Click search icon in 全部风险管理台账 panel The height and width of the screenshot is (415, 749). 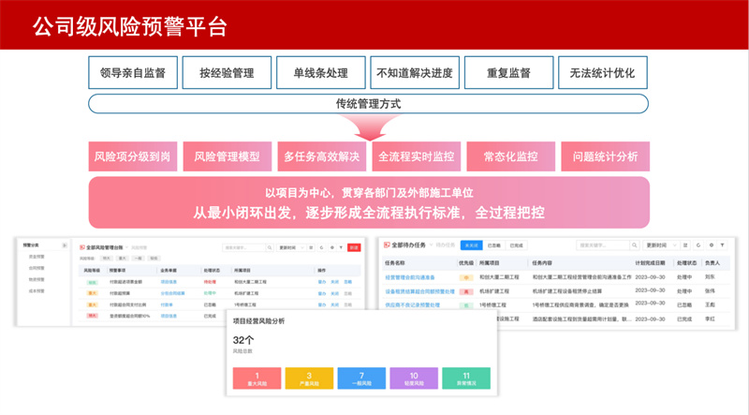270,248
